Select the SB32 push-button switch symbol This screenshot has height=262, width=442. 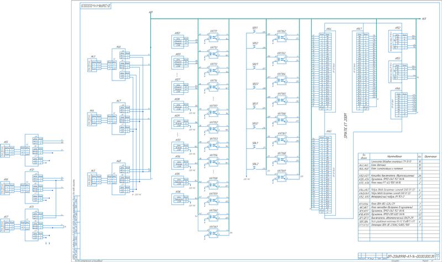coord(255,127)
